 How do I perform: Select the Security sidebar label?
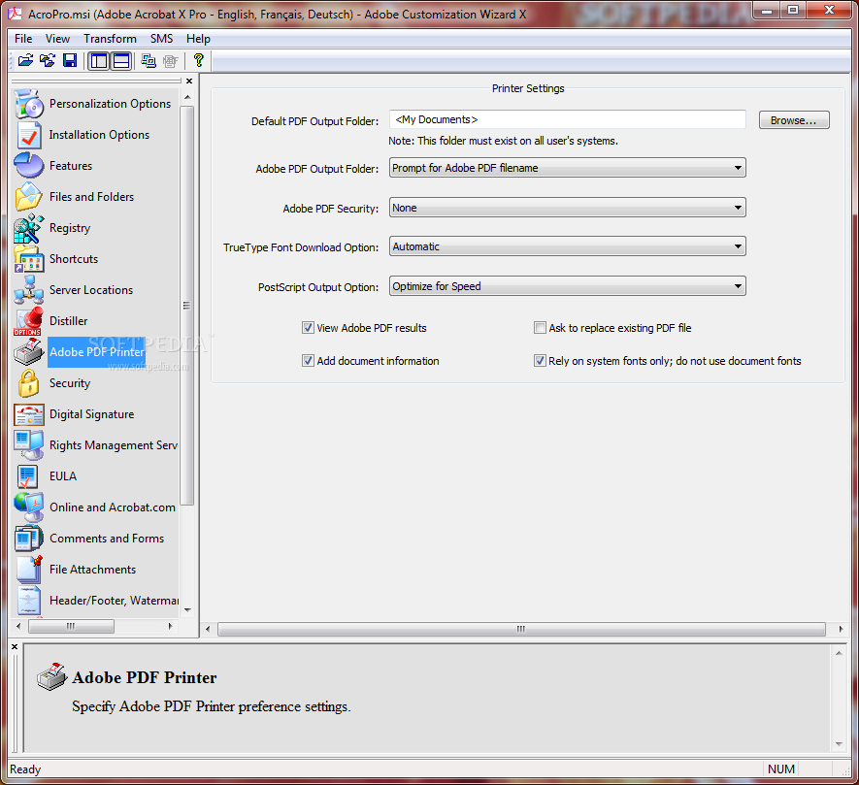click(x=70, y=383)
